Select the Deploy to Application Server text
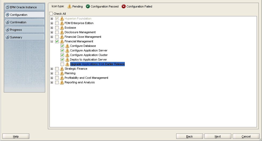Screen dimensions: 262x141 coord(88,60)
